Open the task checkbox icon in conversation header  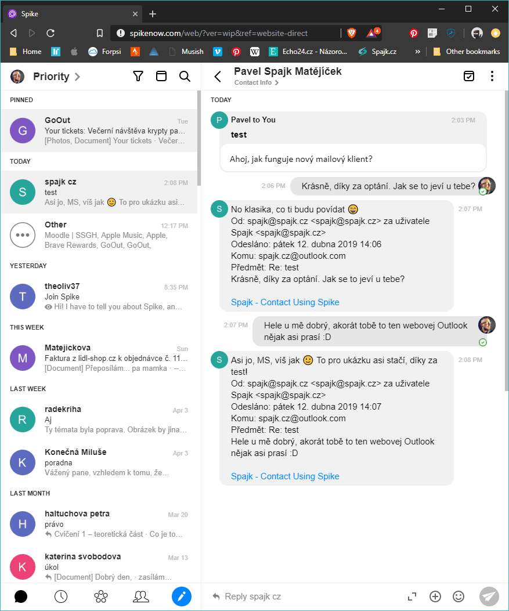(x=469, y=75)
